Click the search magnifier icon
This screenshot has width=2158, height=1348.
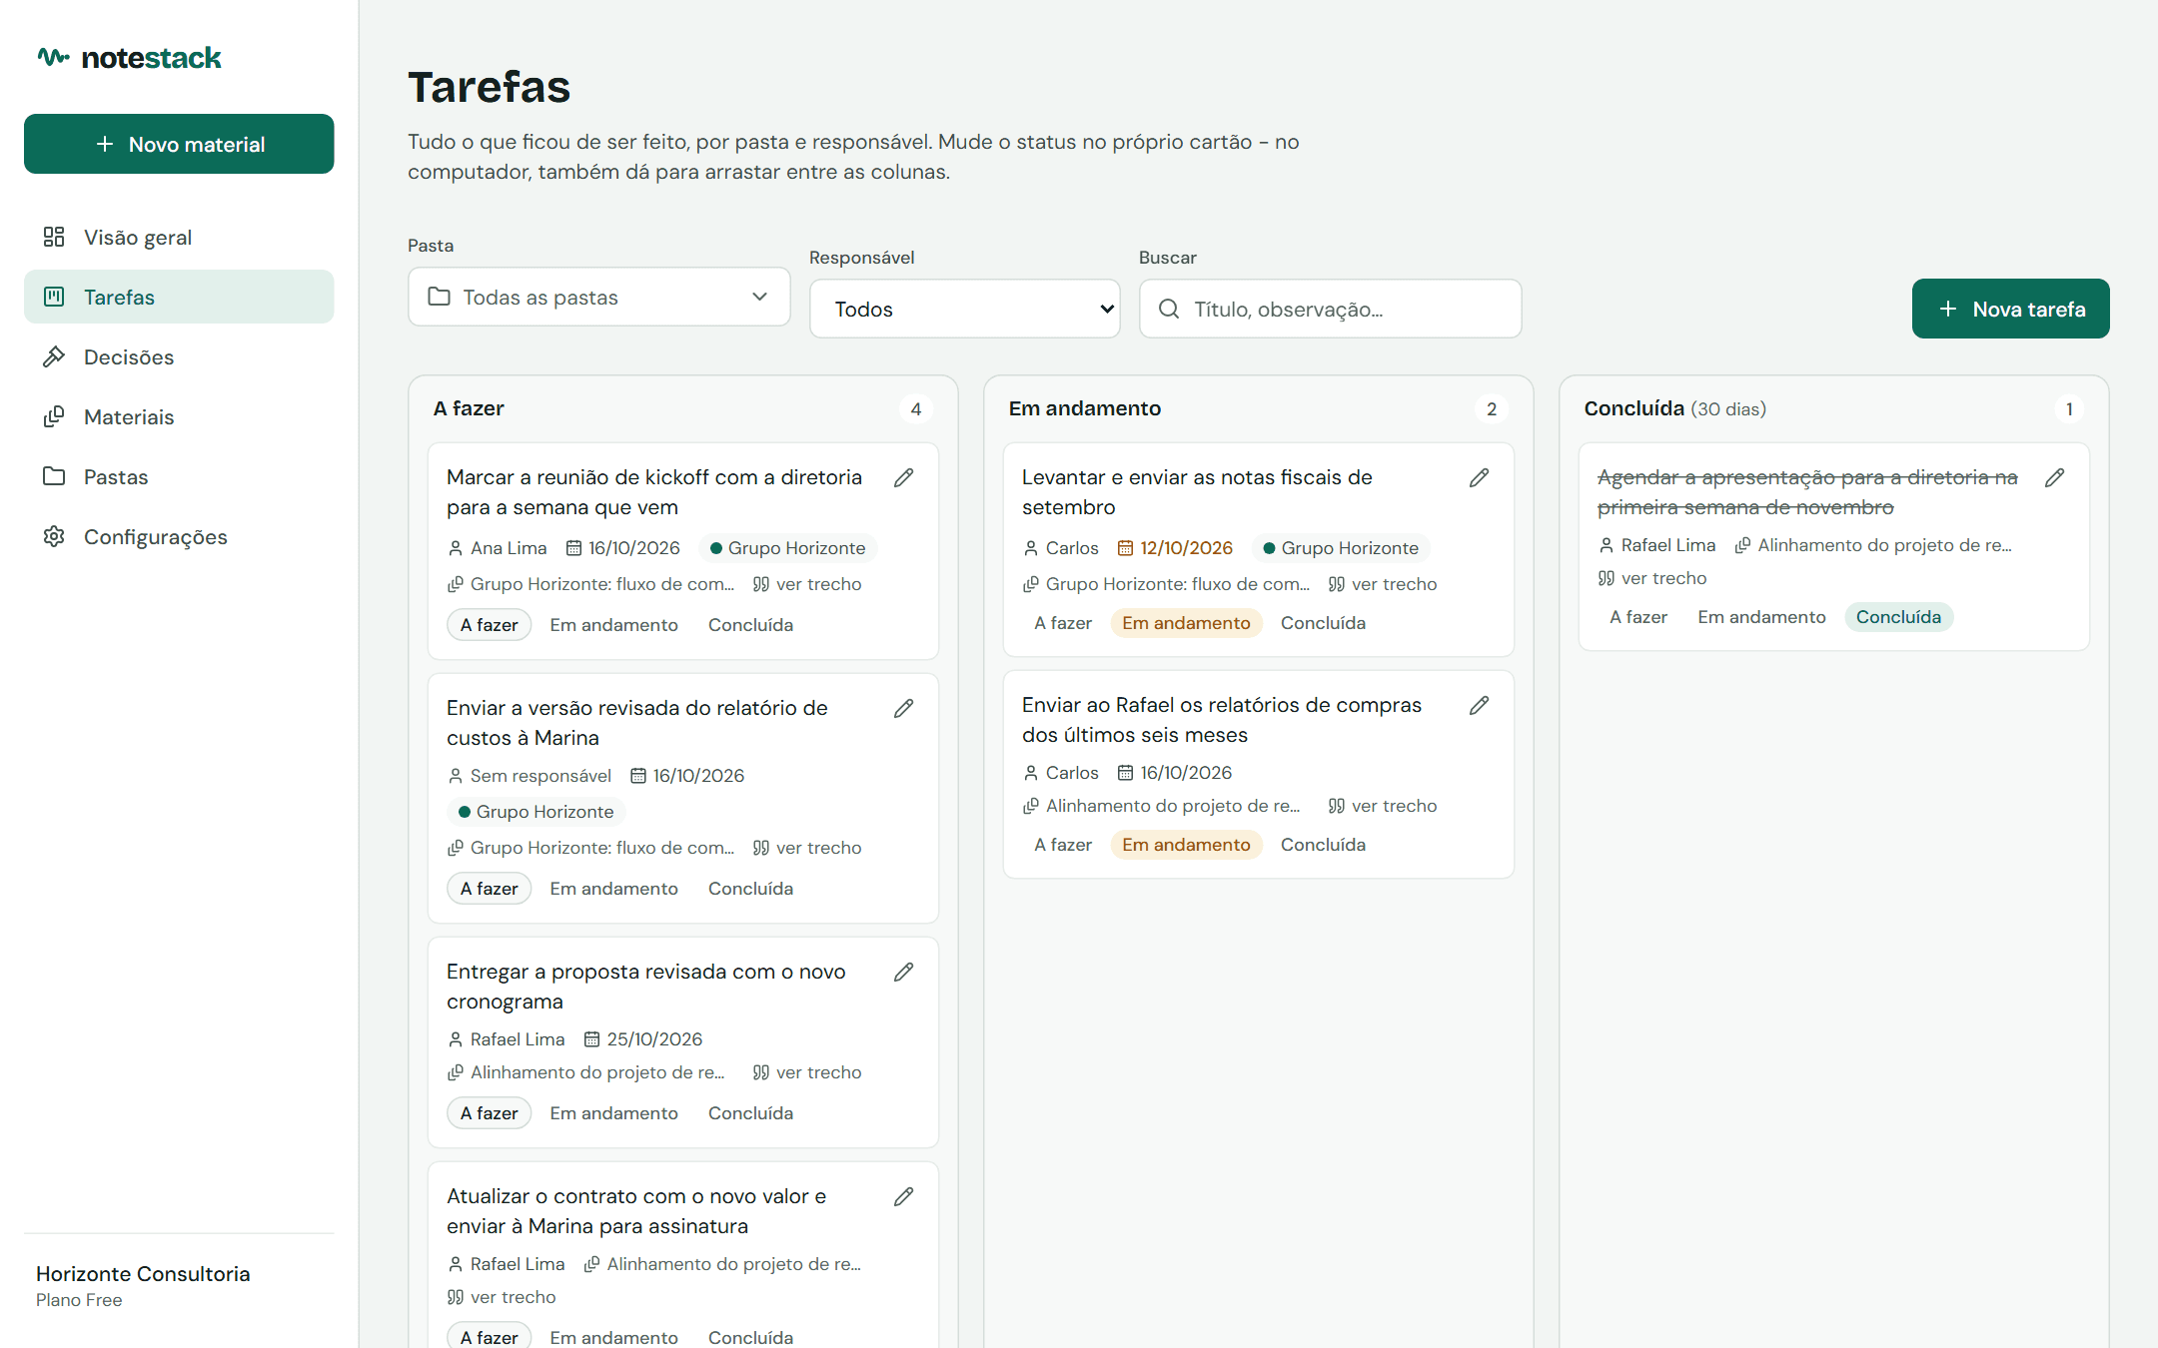[1168, 309]
